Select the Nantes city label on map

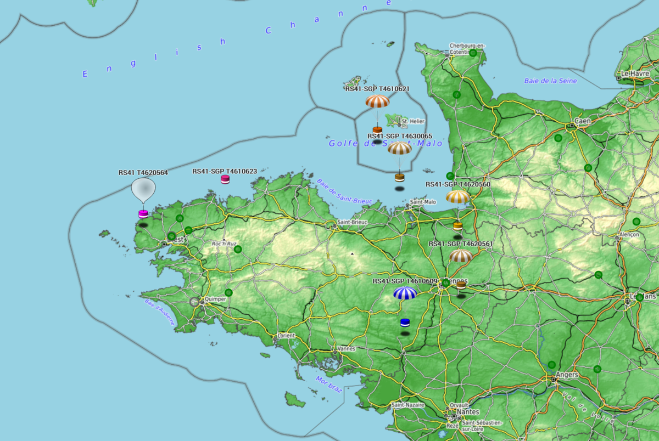pyautogui.click(x=467, y=412)
